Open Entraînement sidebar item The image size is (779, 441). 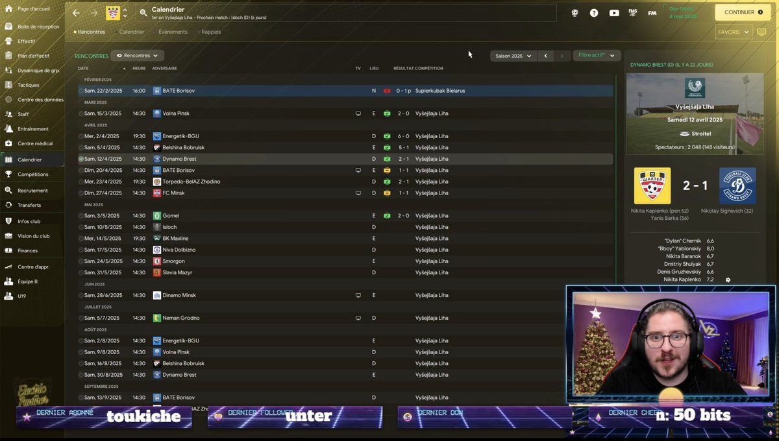tap(32, 129)
